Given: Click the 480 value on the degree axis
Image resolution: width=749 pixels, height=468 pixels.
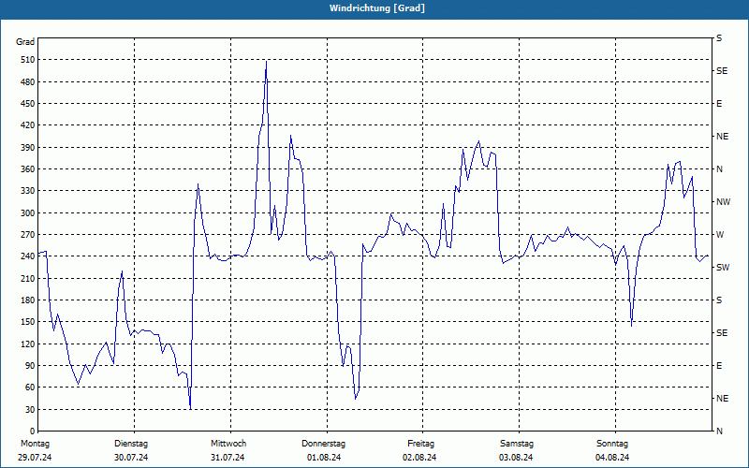Looking at the screenshot, I should click(28, 82).
